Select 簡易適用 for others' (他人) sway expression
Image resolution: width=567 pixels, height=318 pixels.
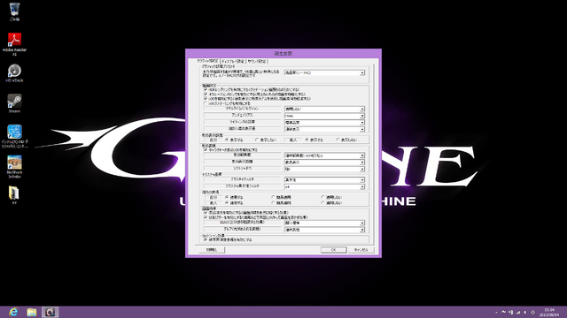282,203
